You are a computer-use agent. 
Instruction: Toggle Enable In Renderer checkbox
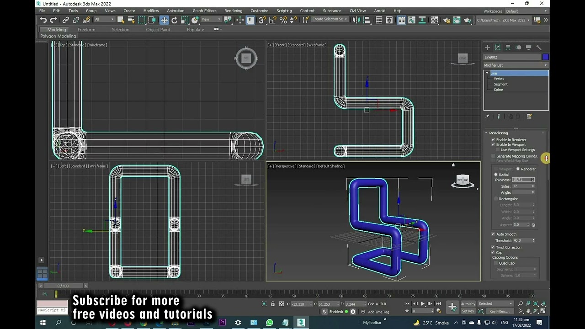[x=493, y=140]
